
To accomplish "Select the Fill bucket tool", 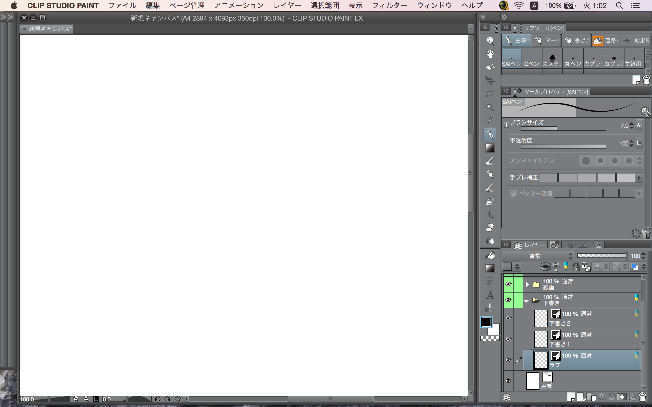I will pyautogui.click(x=490, y=255).
